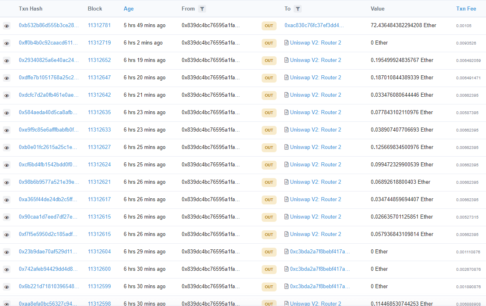Click eye icon next to 0xf7f5e5950d2c185adf
This screenshot has height=306, width=486.
tap(6, 235)
